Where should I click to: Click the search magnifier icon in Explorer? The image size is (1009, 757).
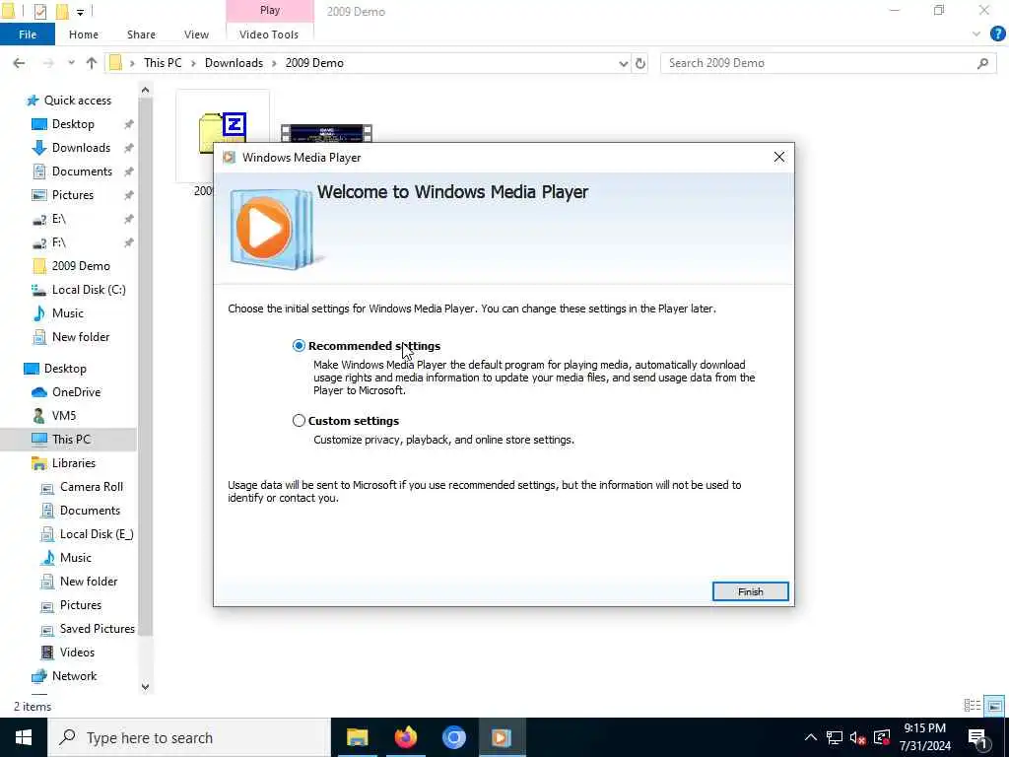[x=982, y=63]
